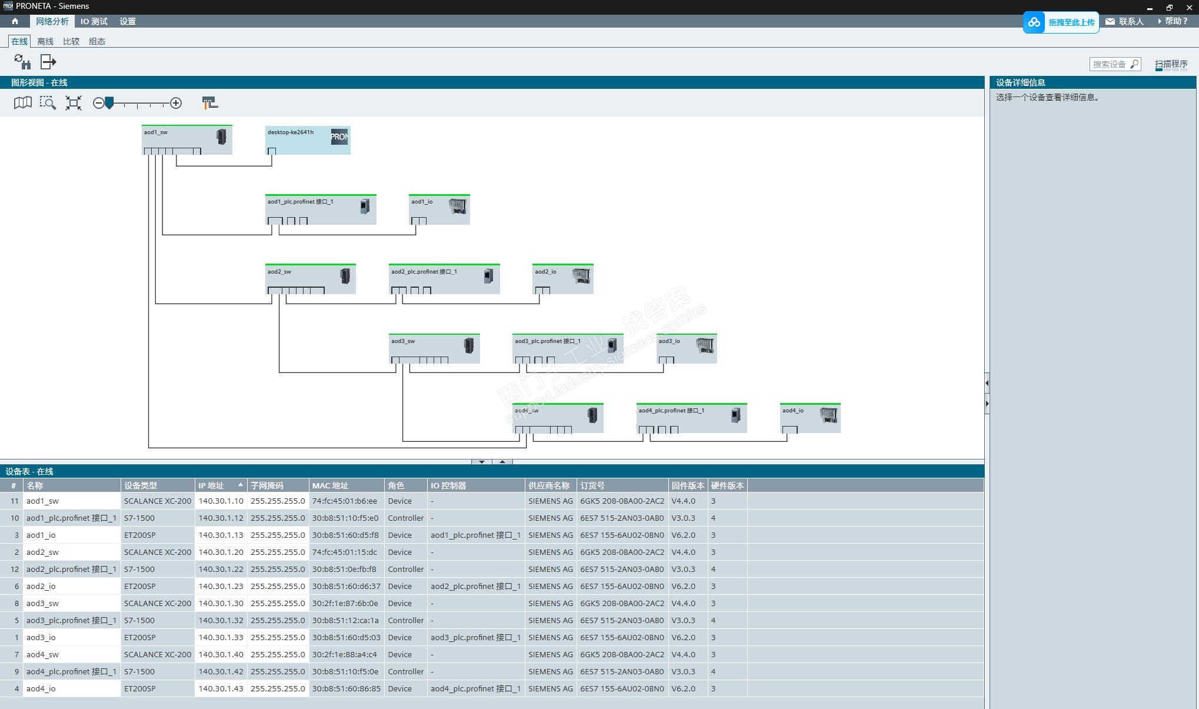Click the export icon in toolbar
Image resolution: width=1199 pixels, height=709 pixels.
(x=48, y=62)
